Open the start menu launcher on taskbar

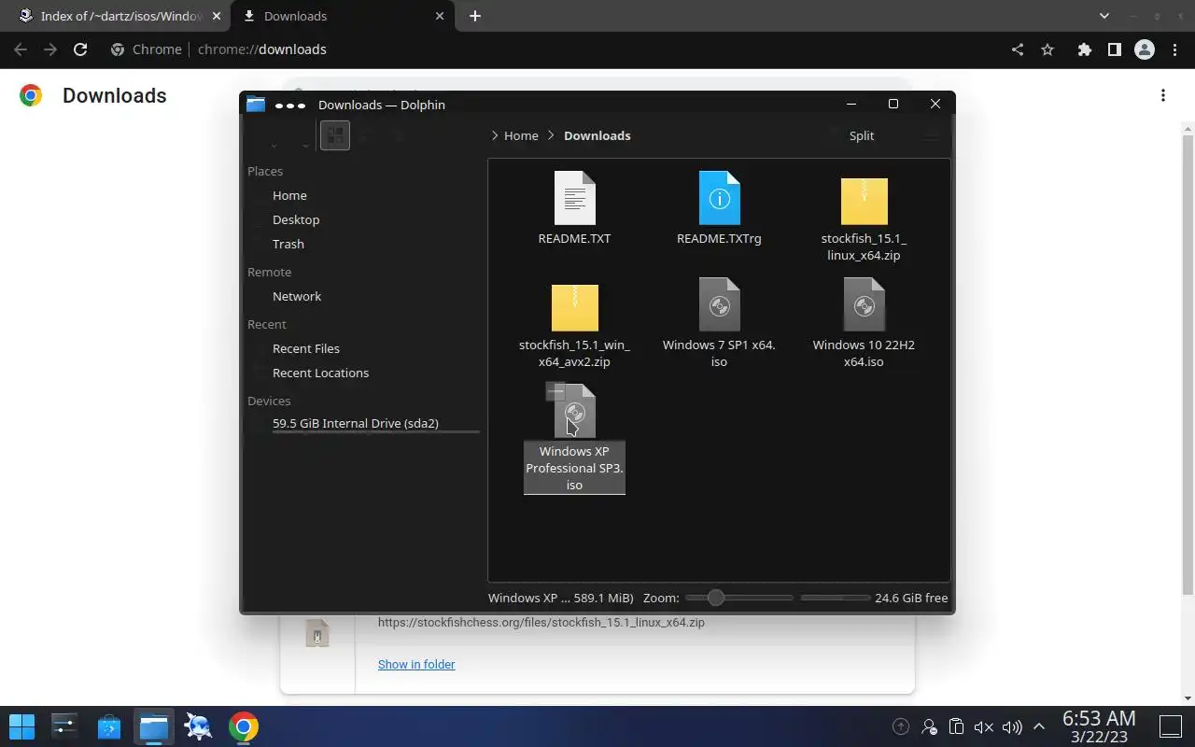(21, 726)
